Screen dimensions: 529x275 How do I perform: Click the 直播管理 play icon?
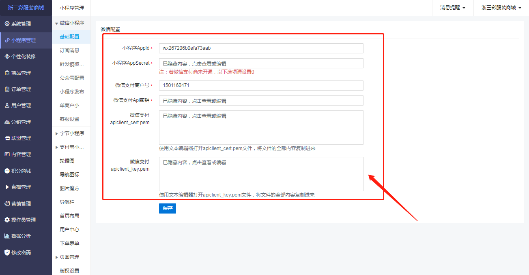coord(7,187)
